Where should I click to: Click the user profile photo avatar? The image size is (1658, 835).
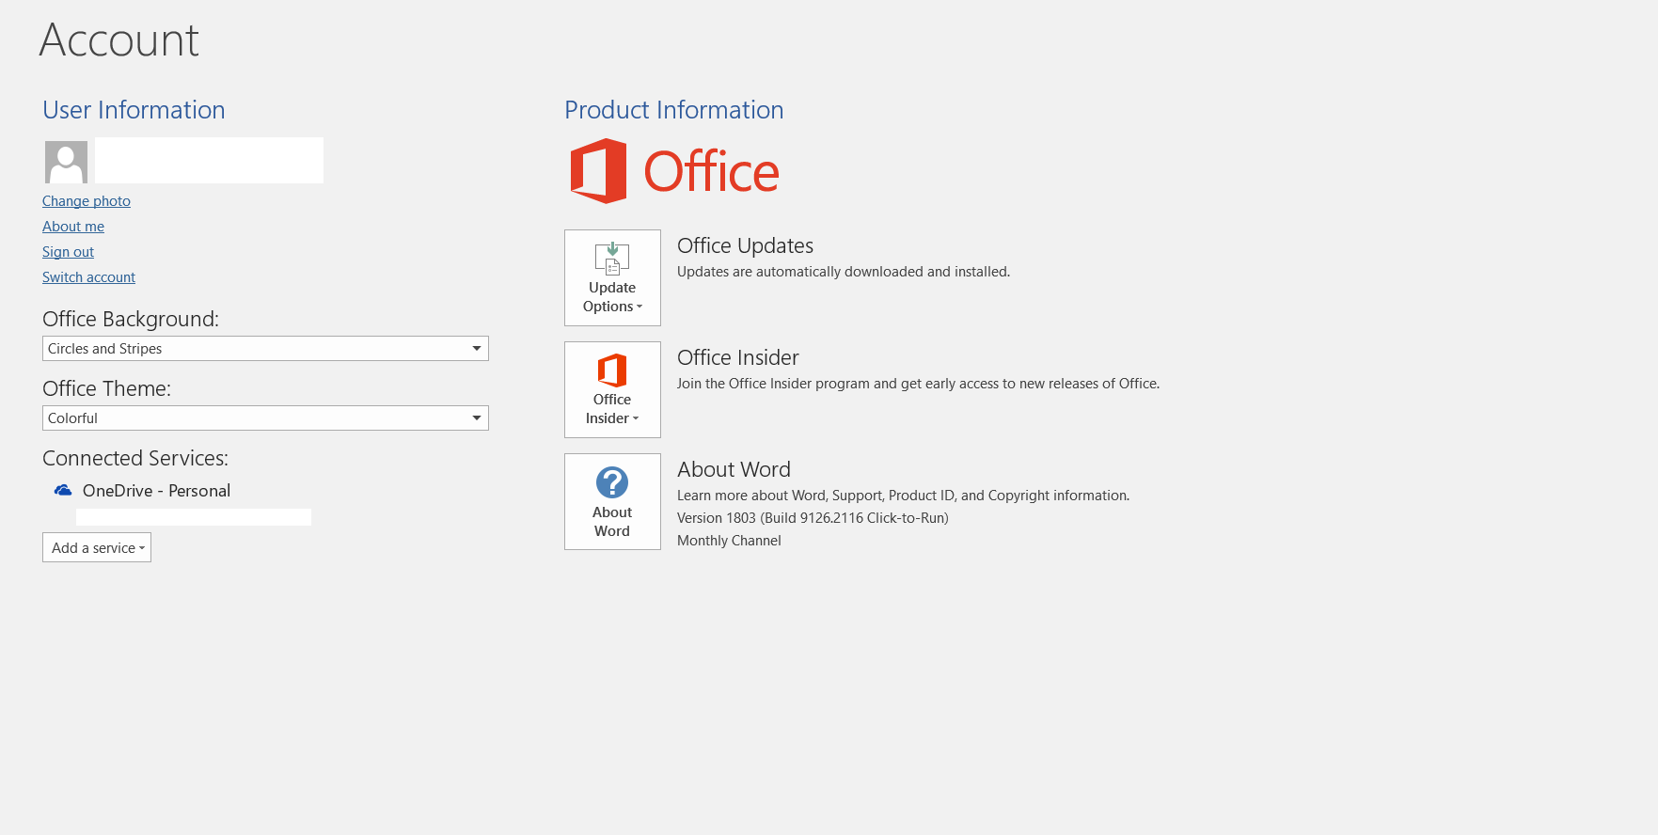66,162
